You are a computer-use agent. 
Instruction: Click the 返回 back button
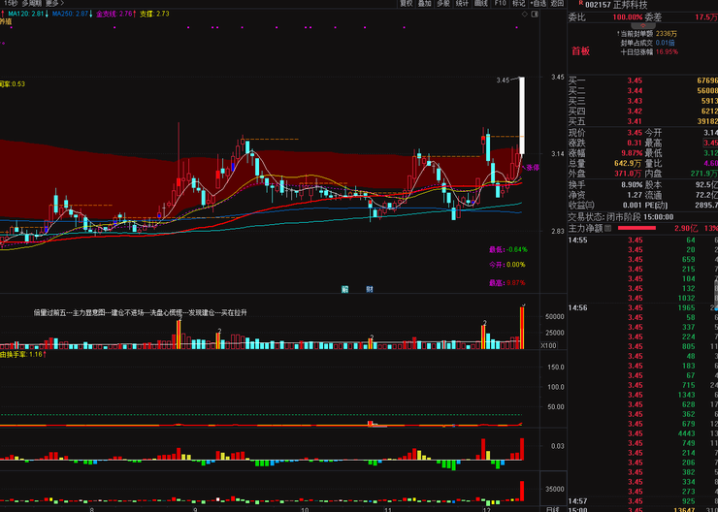[x=557, y=4]
